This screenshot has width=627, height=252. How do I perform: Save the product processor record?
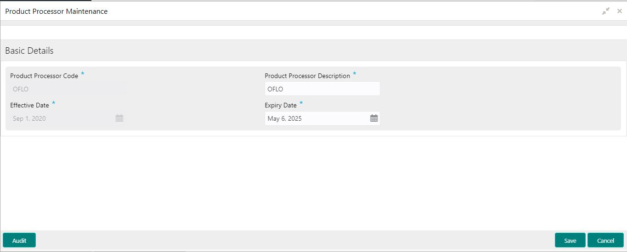coord(570,241)
